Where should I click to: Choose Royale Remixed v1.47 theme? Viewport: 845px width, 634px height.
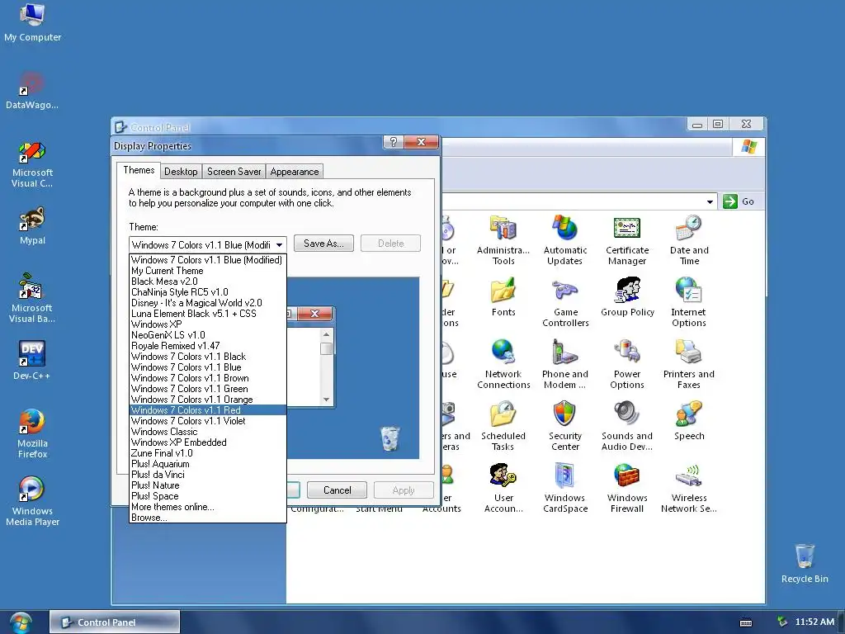208,346
